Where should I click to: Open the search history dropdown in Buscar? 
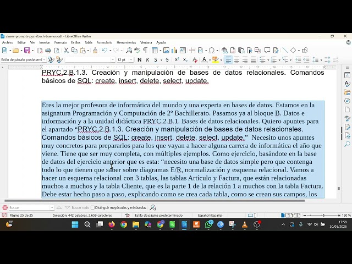(52, 208)
